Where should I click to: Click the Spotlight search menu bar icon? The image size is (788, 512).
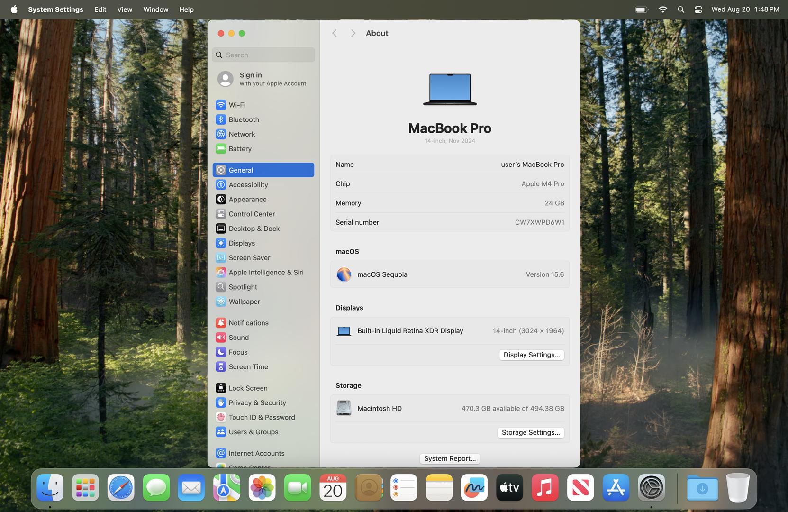click(681, 9)
